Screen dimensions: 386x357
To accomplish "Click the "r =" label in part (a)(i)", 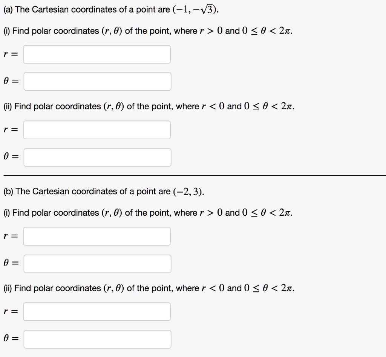I will pyautogui.click(x=11, y=54).
